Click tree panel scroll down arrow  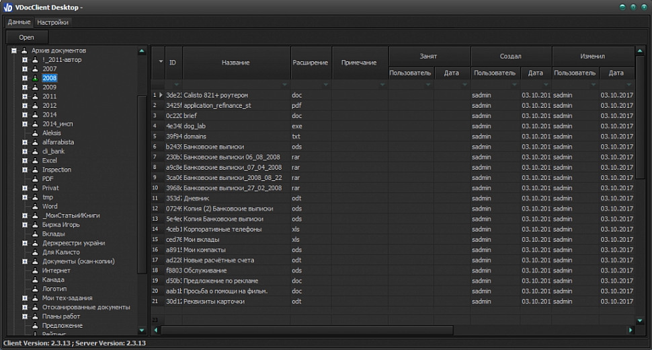[142, 330]
